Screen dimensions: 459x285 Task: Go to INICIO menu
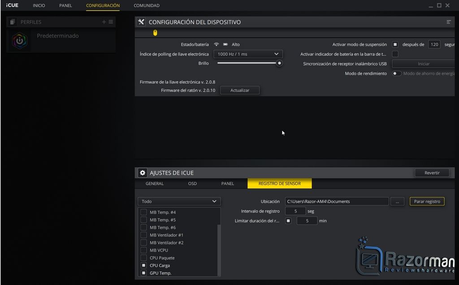click(39, 5)
